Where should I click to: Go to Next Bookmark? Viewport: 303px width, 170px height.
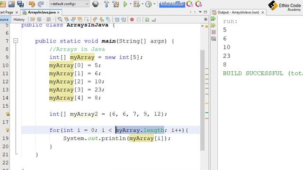[102, 19]
